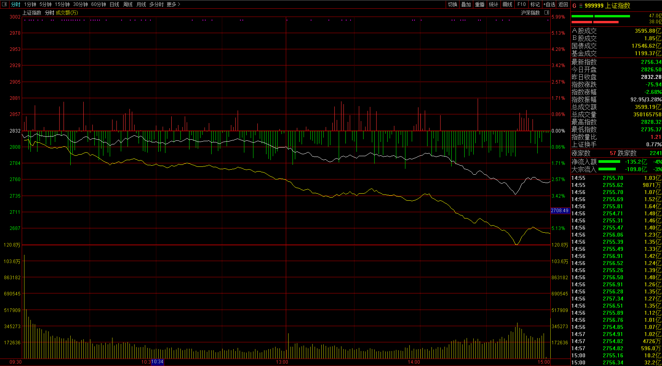
Task: Click the 指数涨跌 value -75.94
Action: pos(653,84)
